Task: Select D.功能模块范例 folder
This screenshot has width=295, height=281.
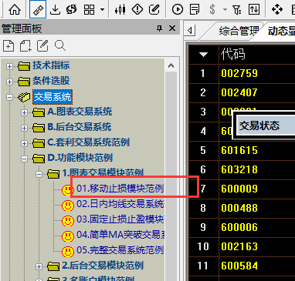Action: pos(80,158)
